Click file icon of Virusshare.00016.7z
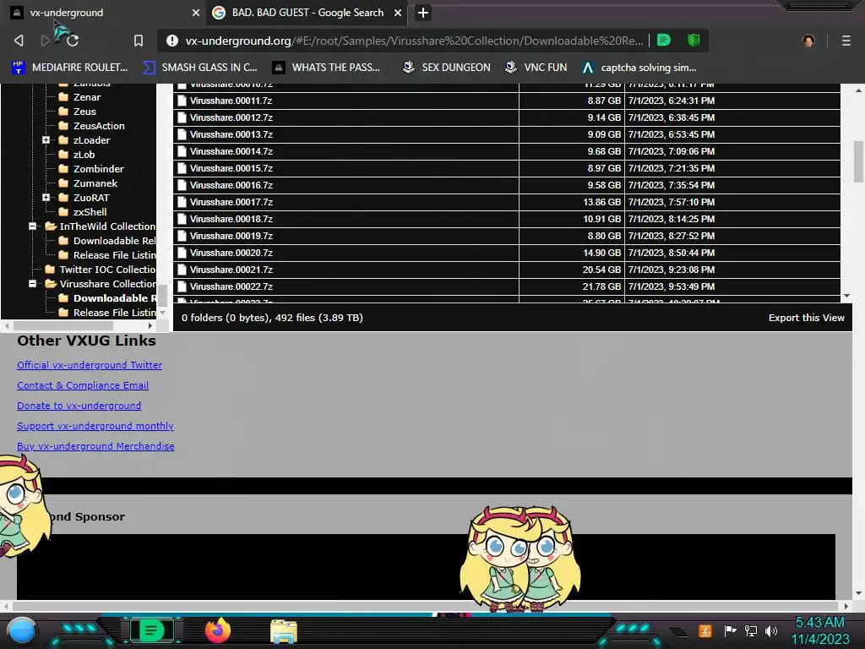Image resolution: width=865 pixels, height=649 pixels. pos(182,185)
